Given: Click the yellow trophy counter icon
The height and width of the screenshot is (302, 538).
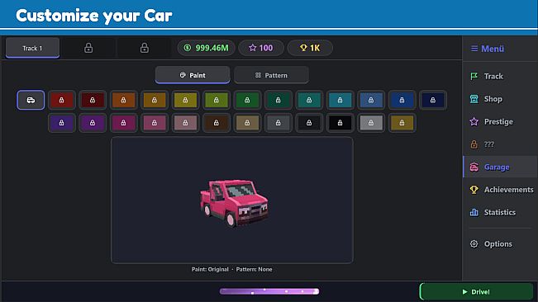Looking at the screenshot, I should tap(303, 48).
